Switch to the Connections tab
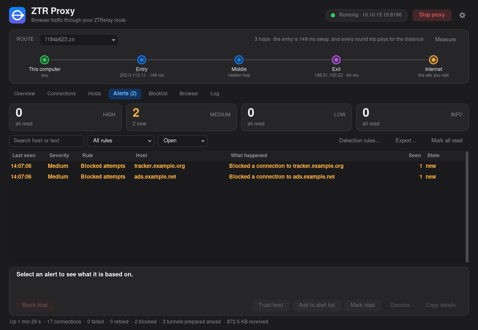Image resolution: width=478 pixels, height=330 pixels. click(x=61, y=94)
